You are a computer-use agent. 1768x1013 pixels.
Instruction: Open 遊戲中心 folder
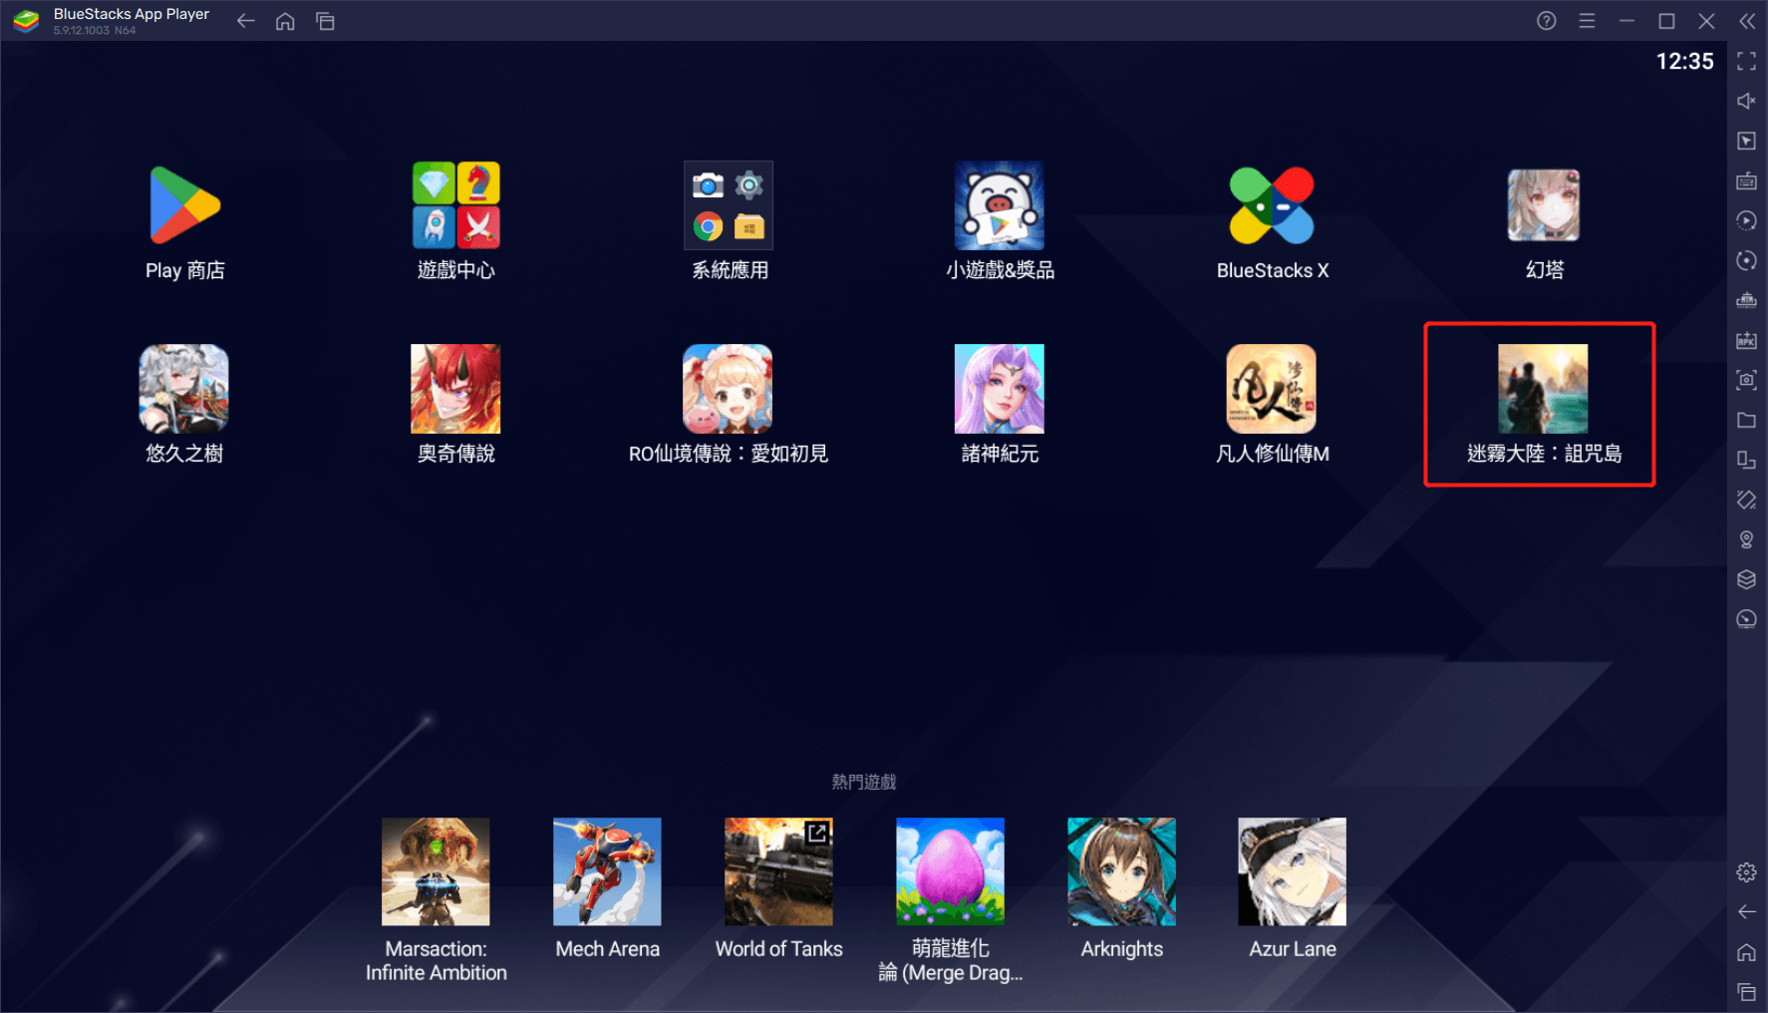(x=456, y=205)
